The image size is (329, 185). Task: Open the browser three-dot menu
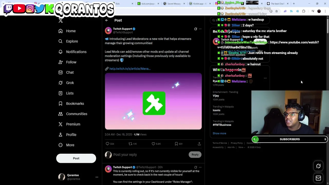pyautogui.click(x=325, y=11)
